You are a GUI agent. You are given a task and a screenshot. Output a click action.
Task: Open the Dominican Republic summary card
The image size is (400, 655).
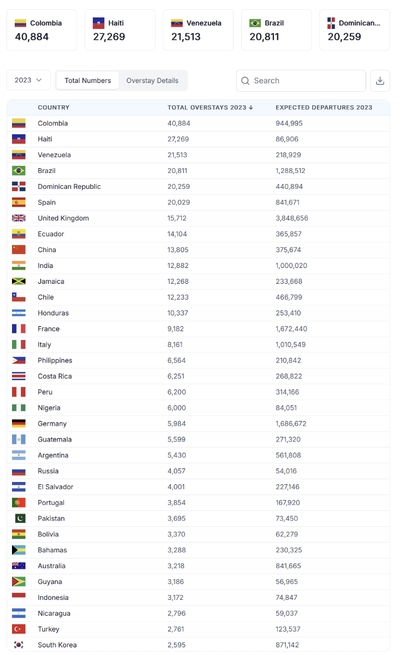click(355, 30)
